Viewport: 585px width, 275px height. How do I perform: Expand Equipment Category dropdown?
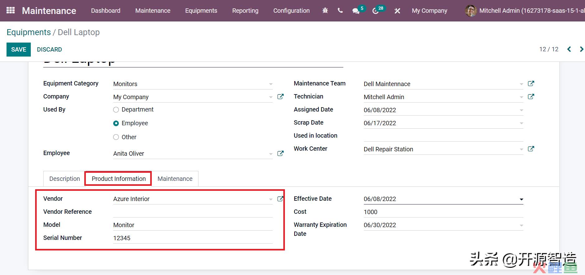pyautogui.click(x=271, y=84)
